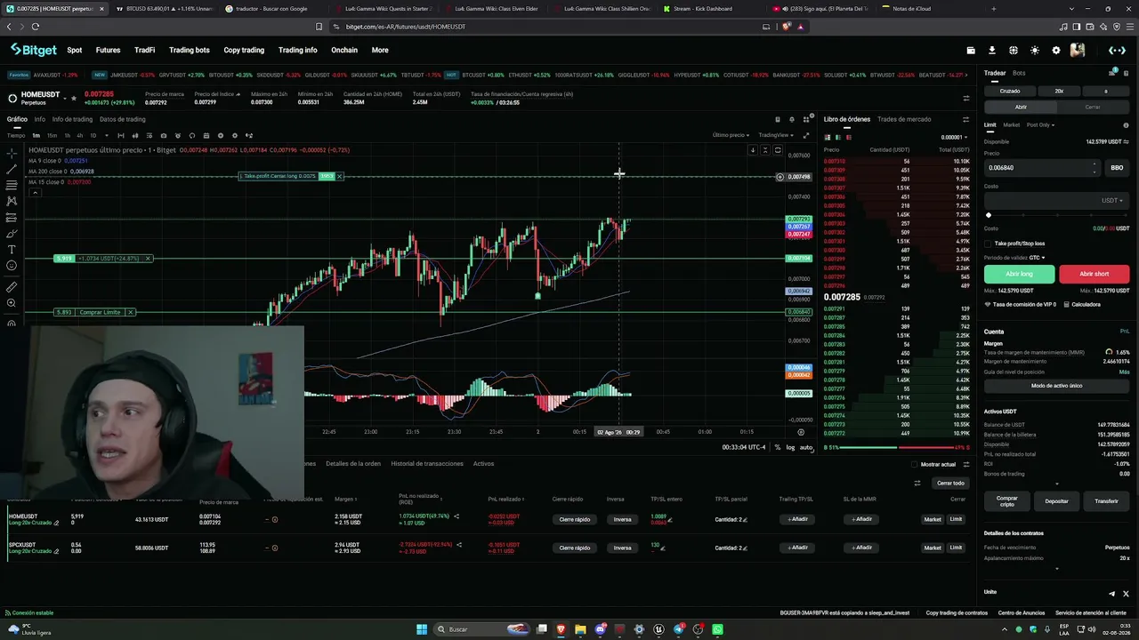
Task: Open the Futures menu
Action: pyautogui.click(x=108, y=50)
